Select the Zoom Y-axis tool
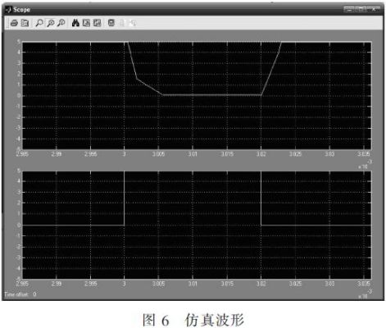The width and height of the screenshot is (386, 328). (61, 23)
